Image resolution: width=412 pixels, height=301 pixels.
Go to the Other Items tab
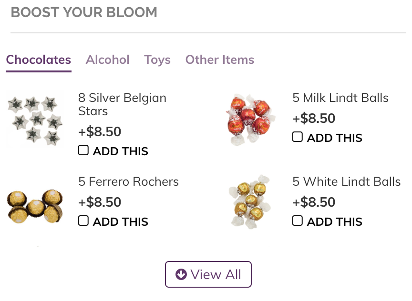coord(220,60)
